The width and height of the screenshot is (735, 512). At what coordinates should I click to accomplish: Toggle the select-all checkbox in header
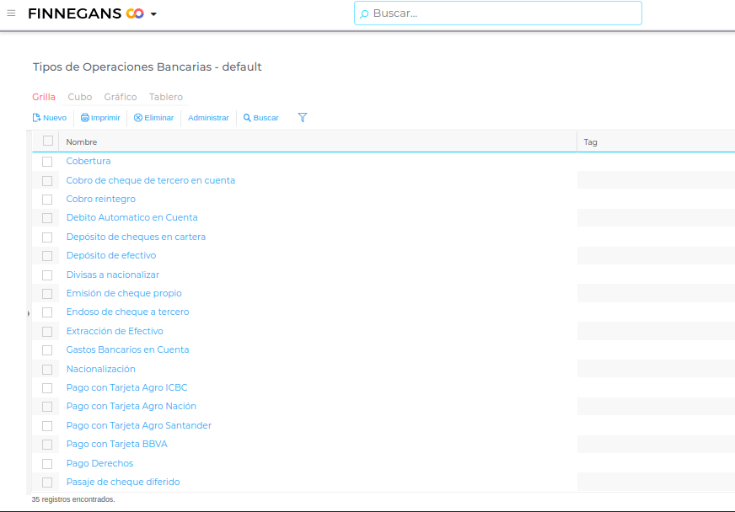coord(48,141)
